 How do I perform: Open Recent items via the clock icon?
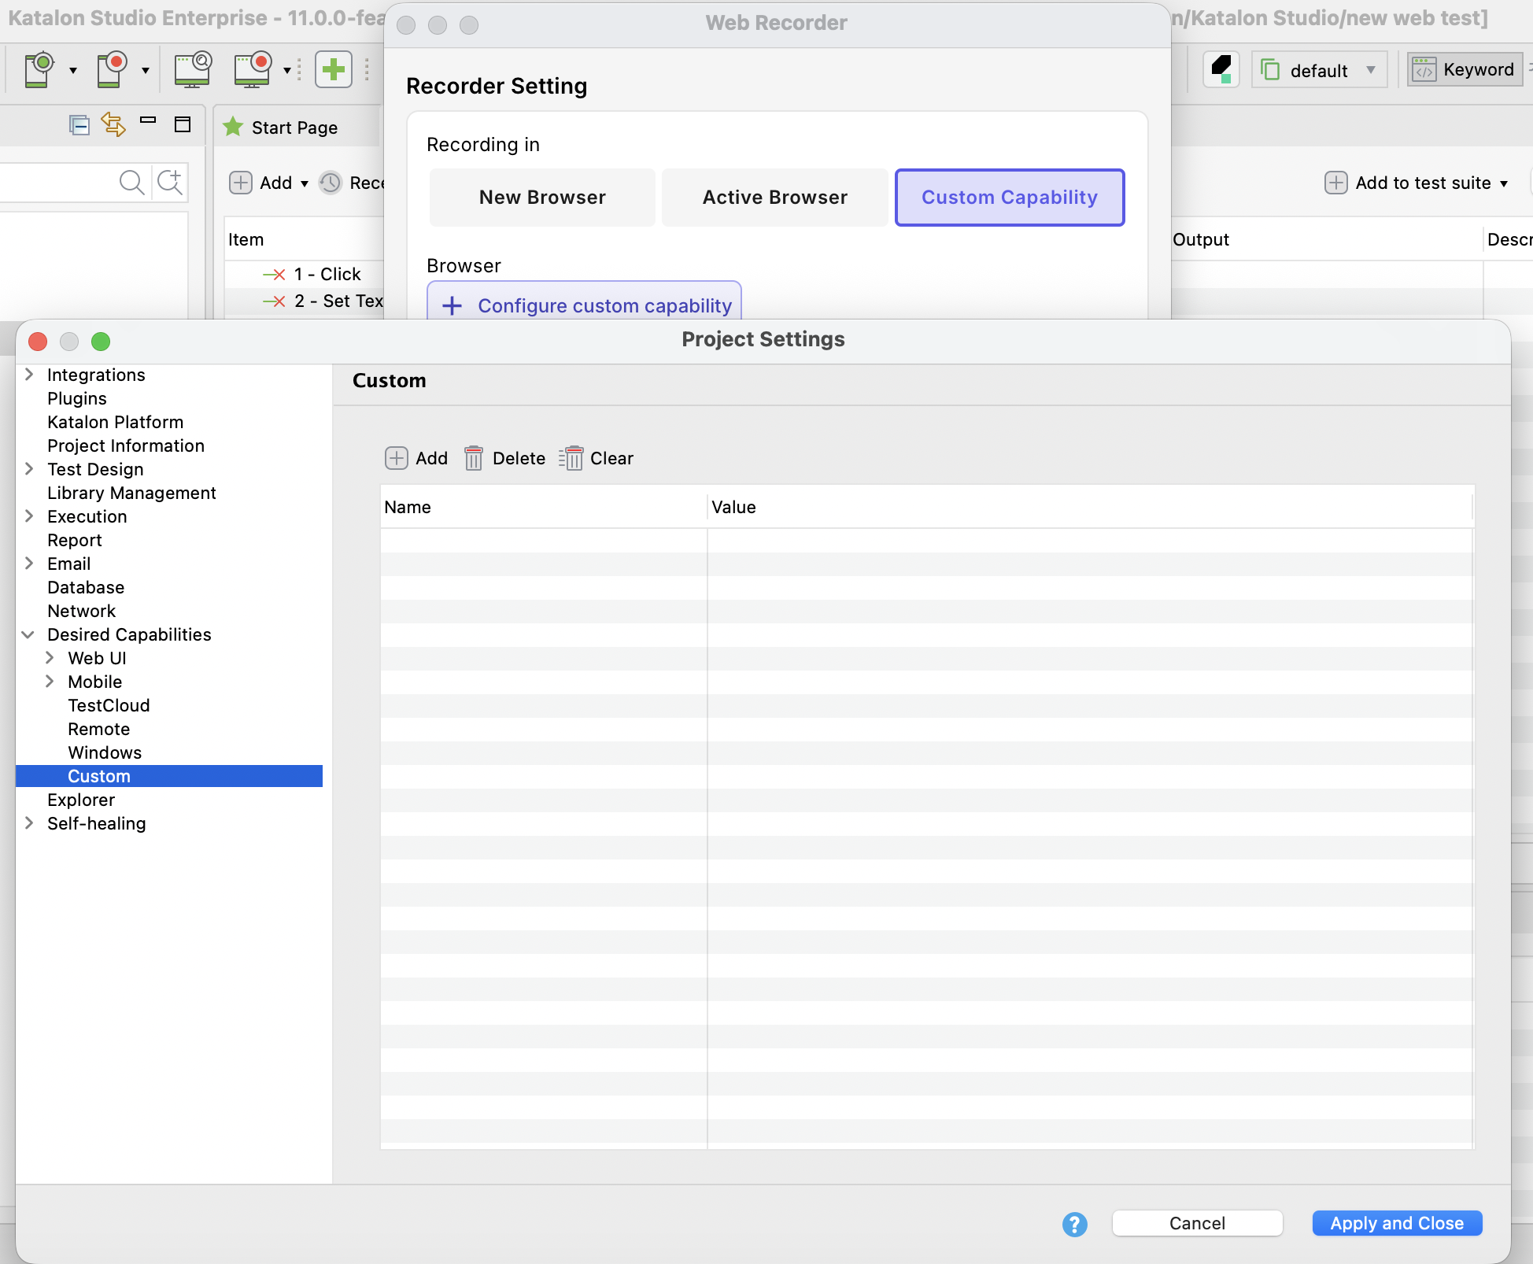[331, 183]
